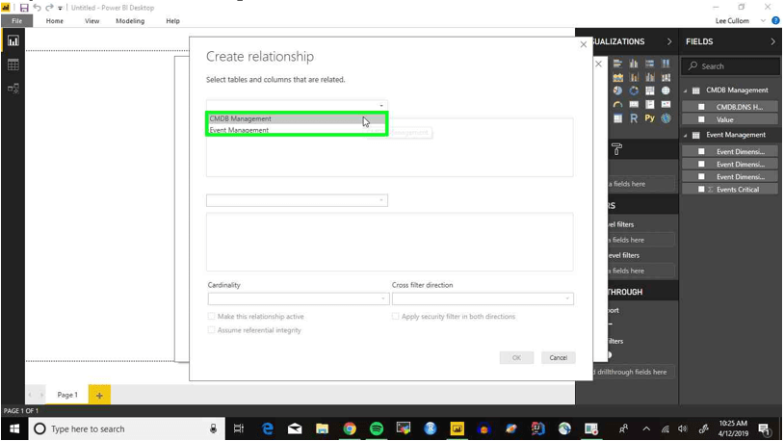Open Chrome from the taskbar
Image resolution: width=784 pixels, height=441 pixels.
click(x=350, y=428)
